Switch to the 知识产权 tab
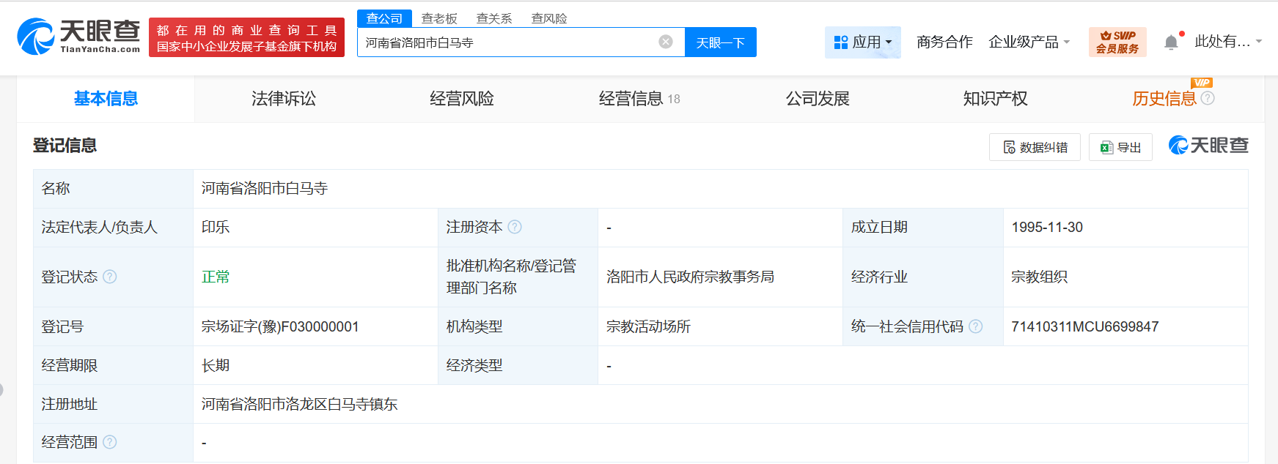Image resolution: width=1278 pixels, height=464 pixels. (995, 99)
